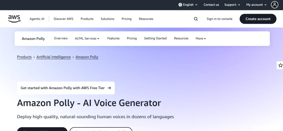
Task: Open main navigation Pricing
Action: (x=127, y=19)
